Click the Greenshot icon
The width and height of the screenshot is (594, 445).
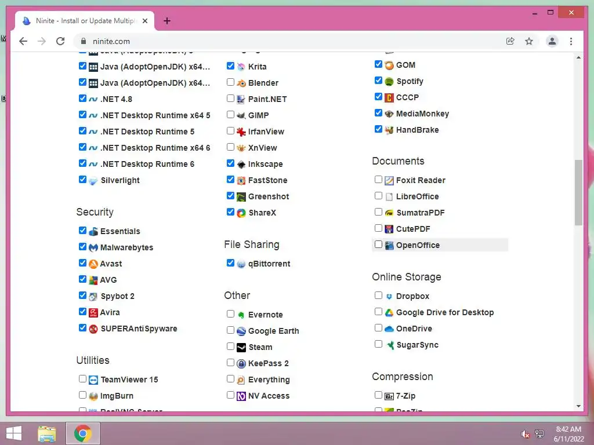coord(241,197)
